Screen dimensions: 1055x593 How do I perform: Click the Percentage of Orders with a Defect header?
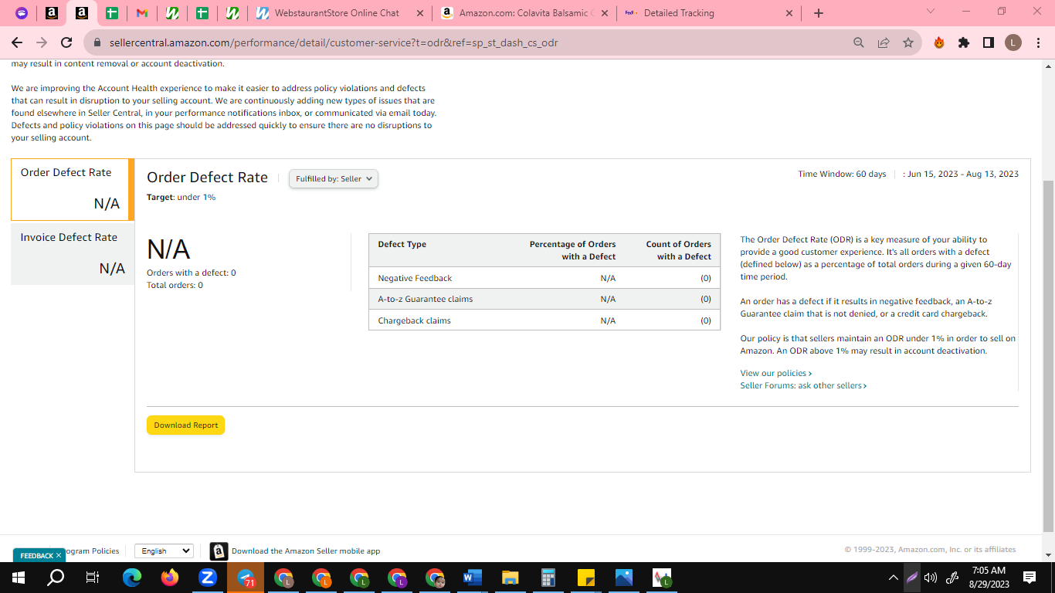(x=572, y=250)
